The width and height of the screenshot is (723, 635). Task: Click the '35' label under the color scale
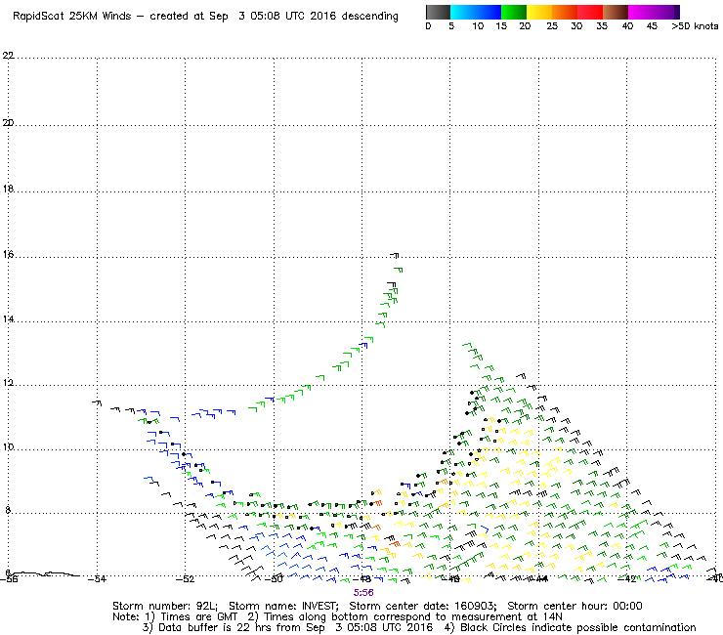point(602,26)
